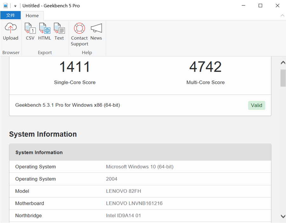
Task: Click the vertical scrollbar thumb
Action: (283, 78)
